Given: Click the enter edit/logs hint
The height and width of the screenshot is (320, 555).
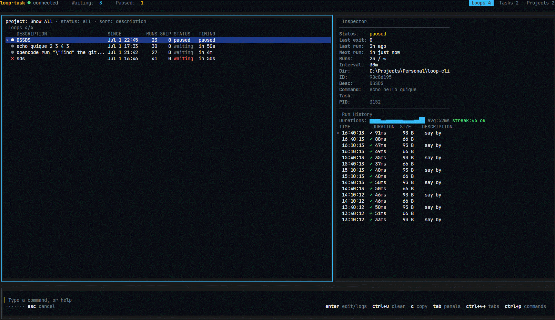Looking at the screenshot, I should [346, 306].
